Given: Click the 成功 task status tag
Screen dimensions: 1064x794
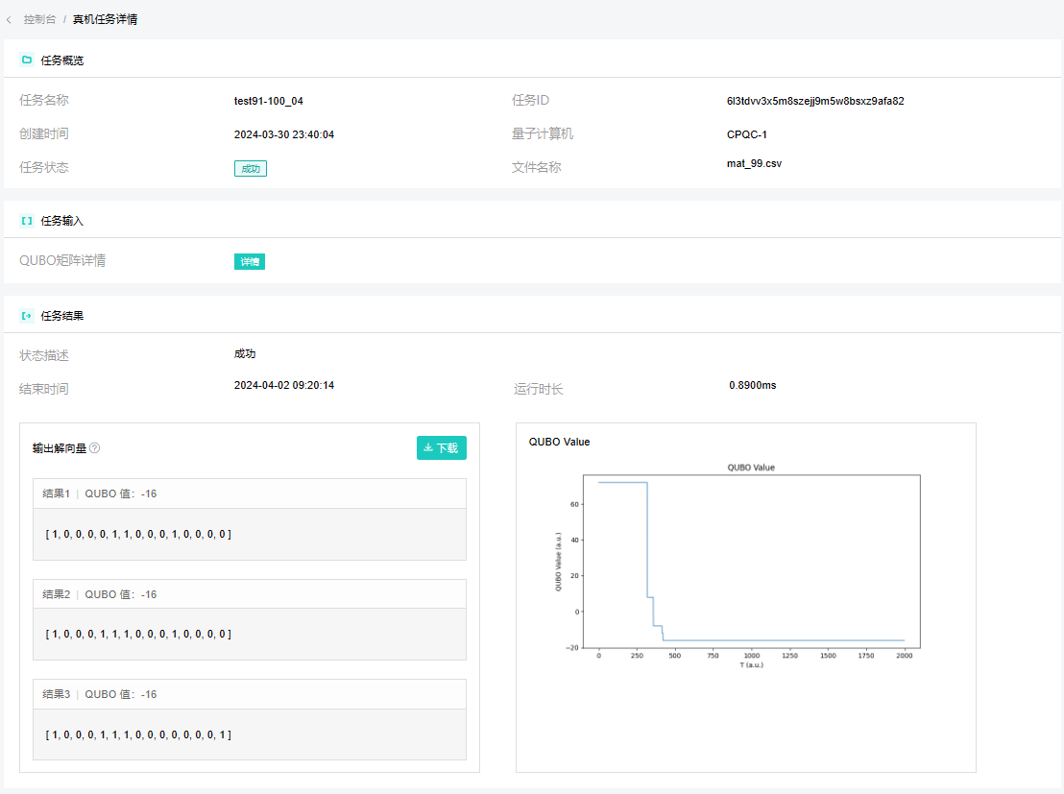Looking at the screenshot, I should 250,168.
